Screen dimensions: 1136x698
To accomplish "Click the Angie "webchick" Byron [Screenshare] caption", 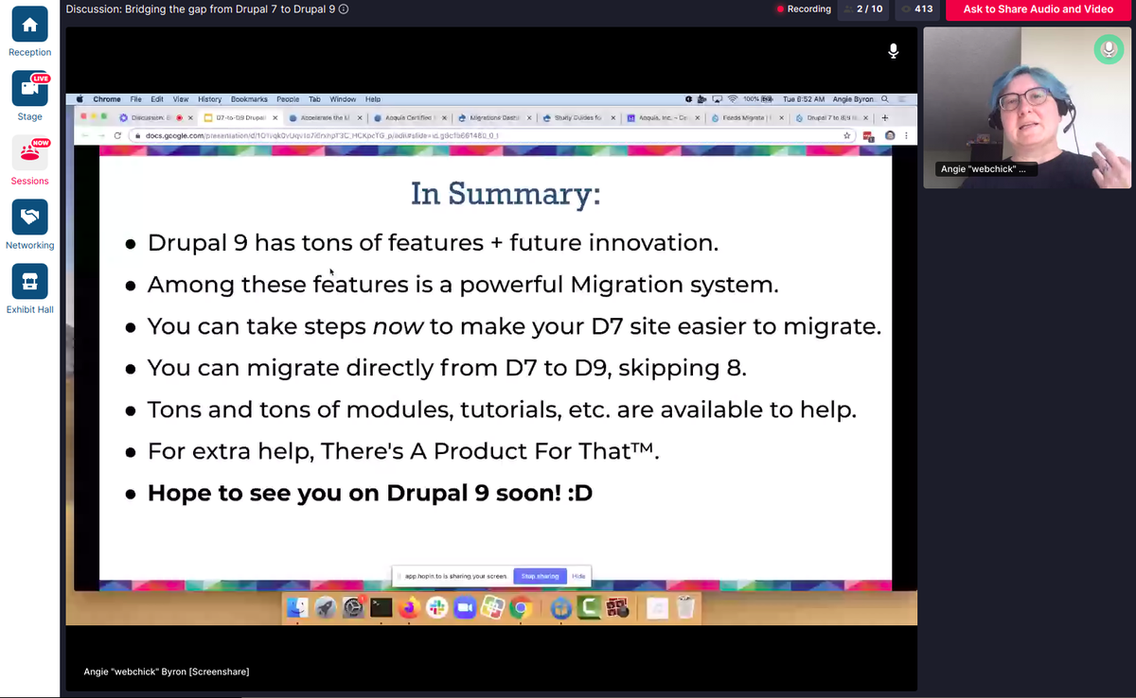I will pos(166,672).
